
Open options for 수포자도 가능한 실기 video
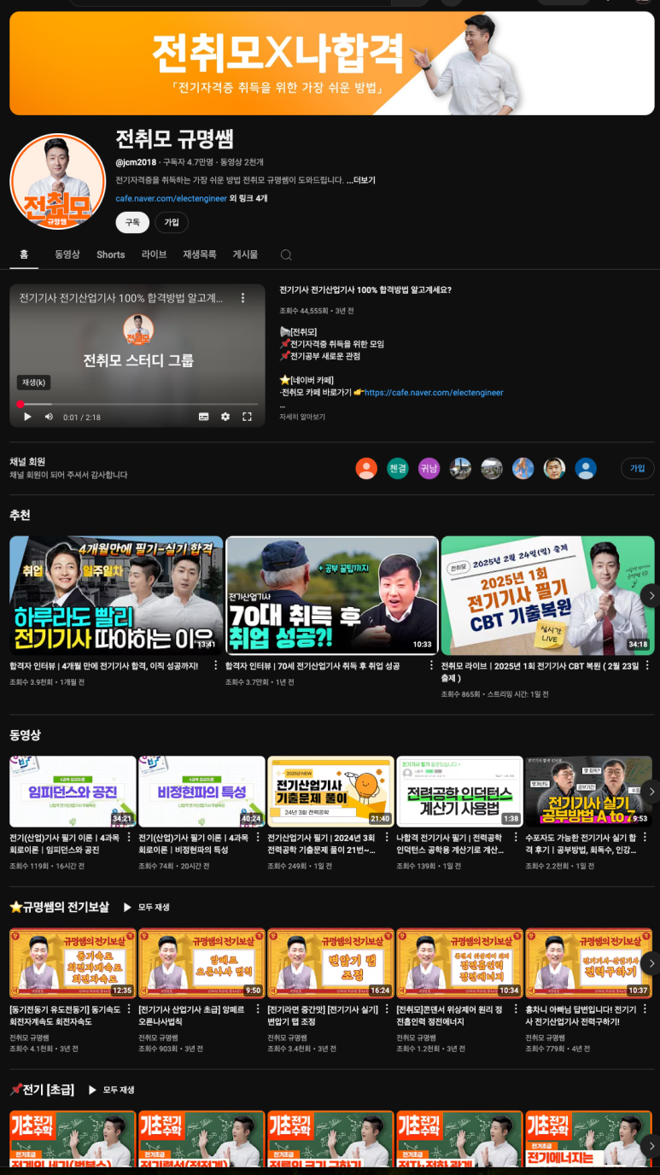tap(645, 839)
